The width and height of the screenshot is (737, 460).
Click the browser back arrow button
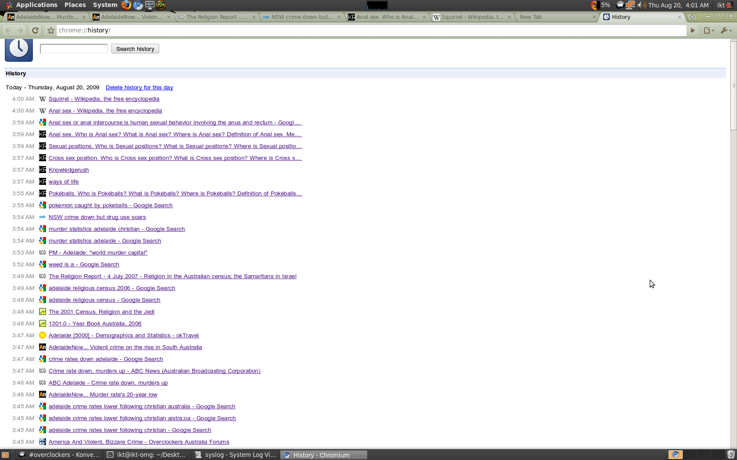[8, 30]
